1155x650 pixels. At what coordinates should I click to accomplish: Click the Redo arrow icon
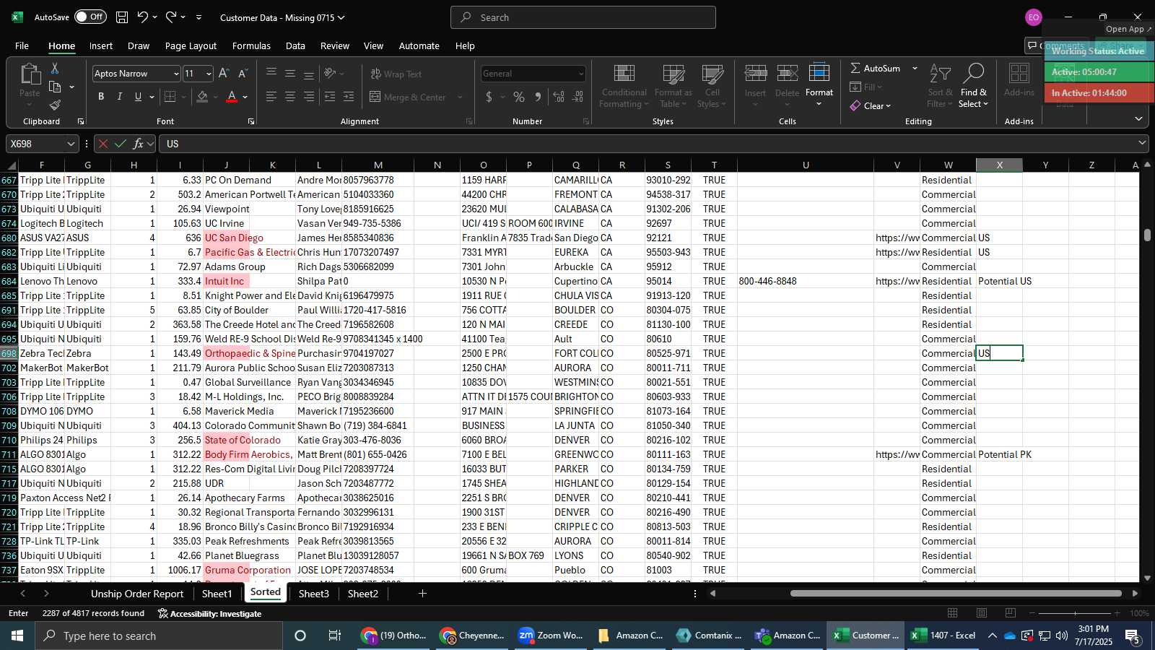click(x=171, y=17)
